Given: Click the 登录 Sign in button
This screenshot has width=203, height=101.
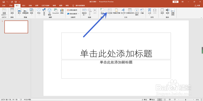Looking at the screenshot, I should (x=175, y=2).
